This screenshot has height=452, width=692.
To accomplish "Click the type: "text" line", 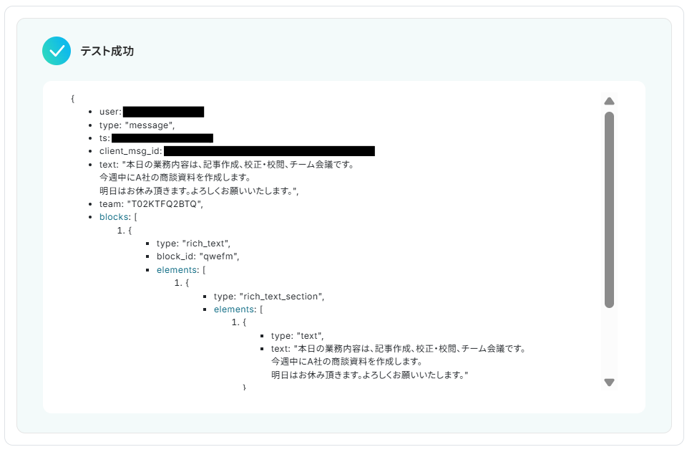I will [297, 336].
